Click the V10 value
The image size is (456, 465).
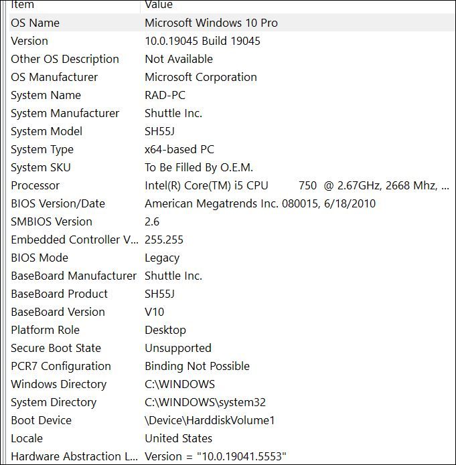click(x=155, y=312)
